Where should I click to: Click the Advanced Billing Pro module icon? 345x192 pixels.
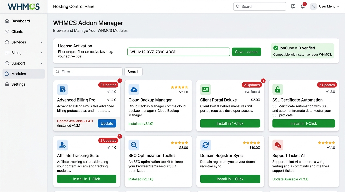click(x=62, y=89)
